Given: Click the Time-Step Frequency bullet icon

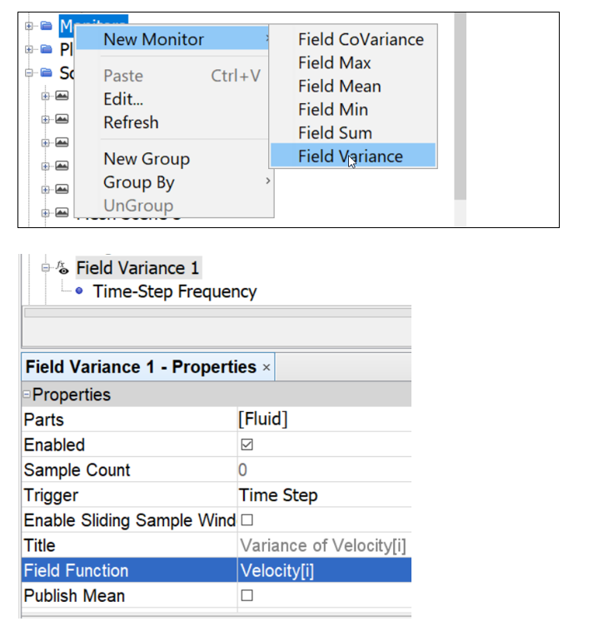Looking at the screenshot, I should [x=79, y=291].
